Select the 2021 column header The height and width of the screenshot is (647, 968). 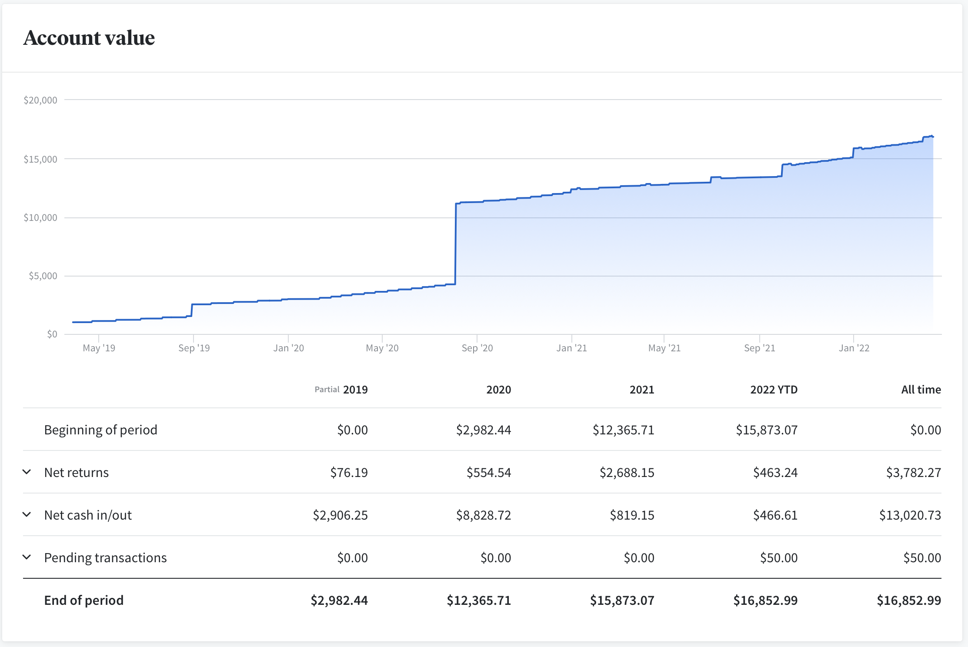642,390
